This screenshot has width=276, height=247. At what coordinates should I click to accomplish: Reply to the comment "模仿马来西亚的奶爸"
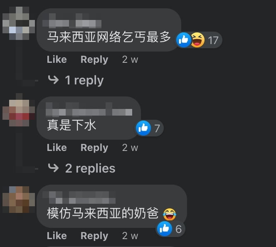(94, 236)
